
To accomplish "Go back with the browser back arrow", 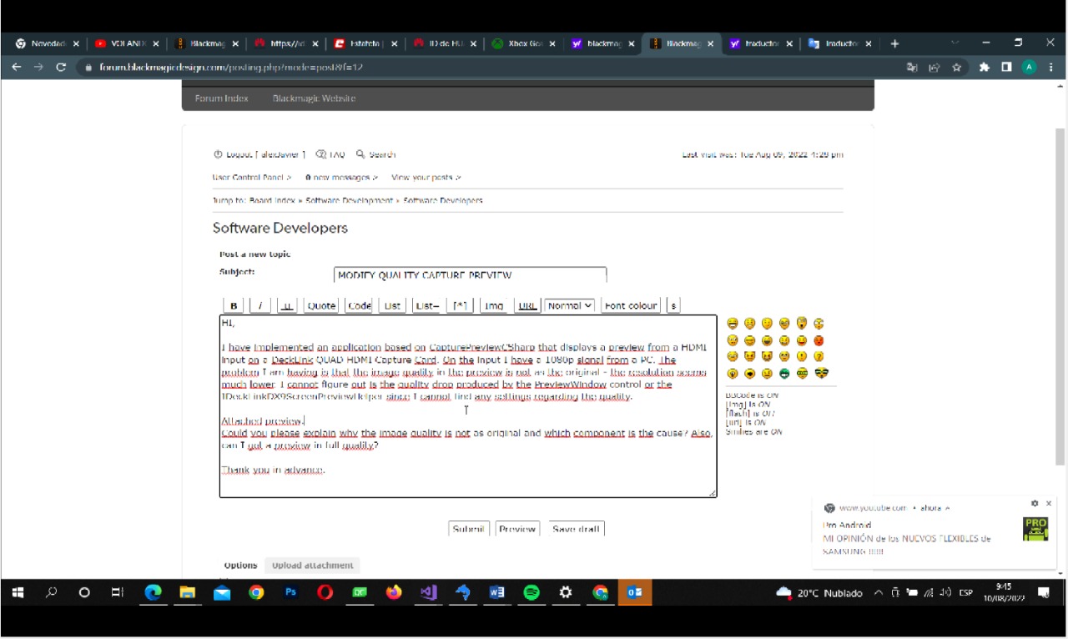I will [17, 68].
